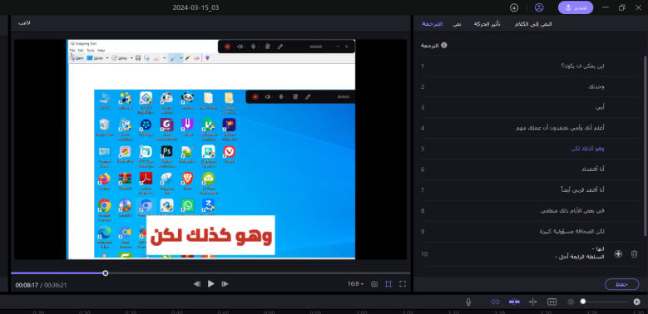Click the حفظ save button

pyautogui.click(x=621, y=284)
